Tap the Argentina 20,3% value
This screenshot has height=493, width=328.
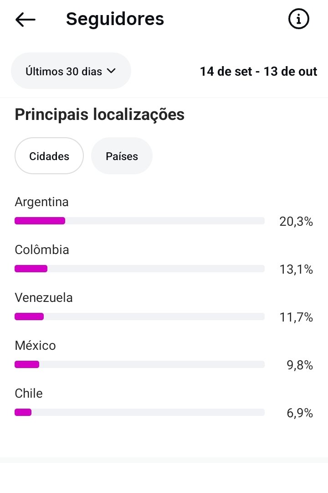[296, 222]
